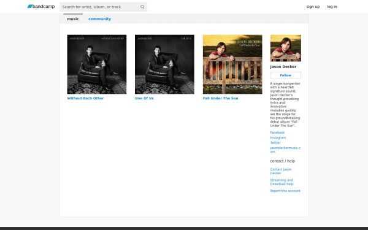Follow Jason Decker
Image resolution: width=368 pixels, height=230 pixels.
(286, 75)
